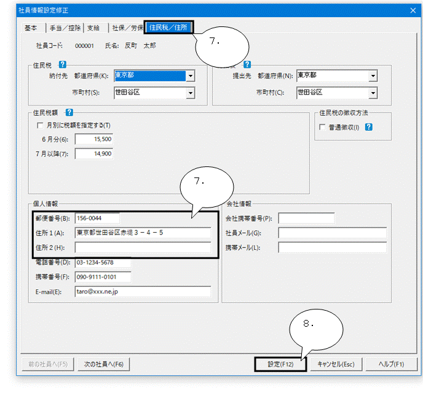Image resolution: width=423 pixels, height=393 pixels.
Task: Open 納付先 都道府県(K) dropdown
Action: 191,76
